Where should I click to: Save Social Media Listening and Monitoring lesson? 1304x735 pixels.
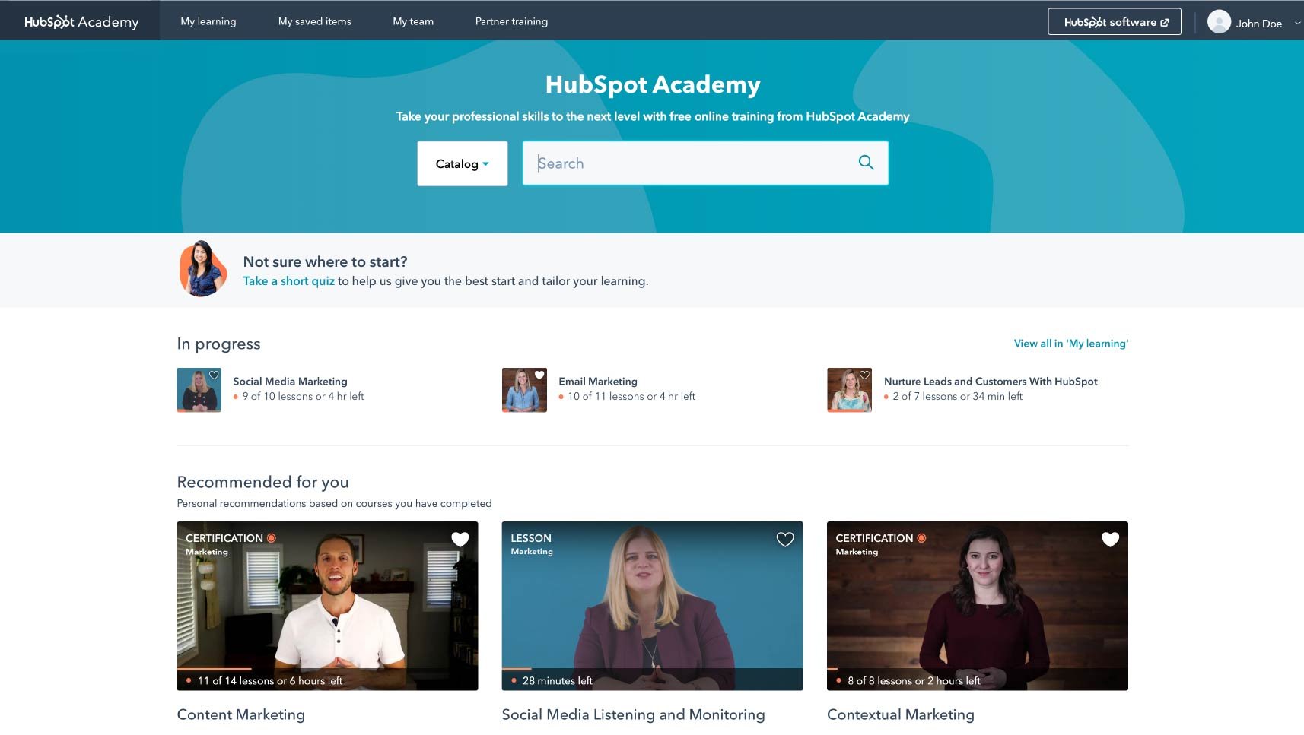(785, 539)
